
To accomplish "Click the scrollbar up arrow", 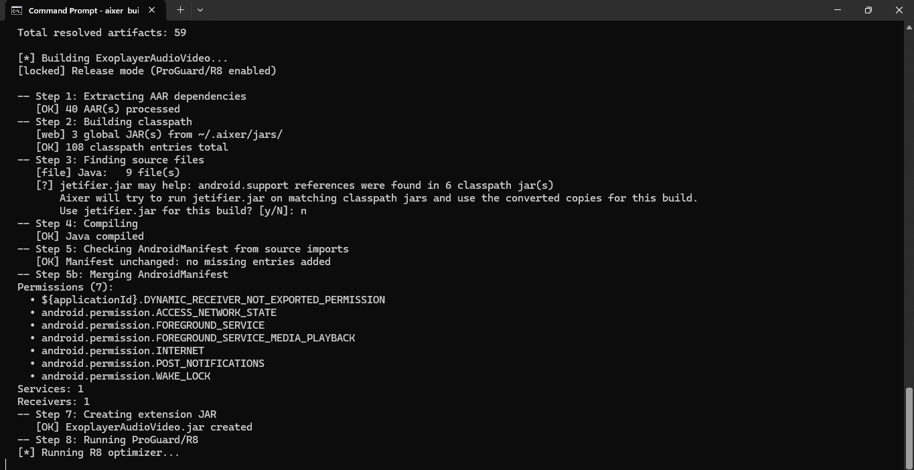I will [x=909, y=26].
